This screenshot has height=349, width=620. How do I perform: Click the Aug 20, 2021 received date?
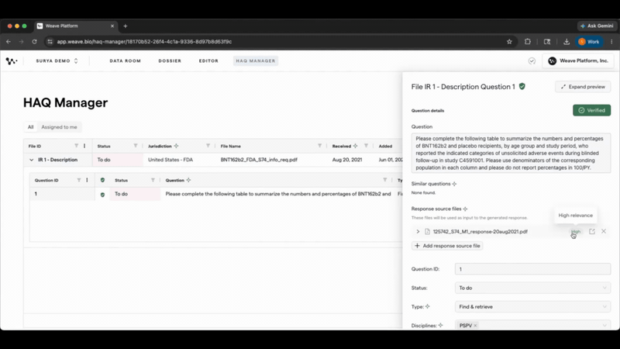coord(346,160)
